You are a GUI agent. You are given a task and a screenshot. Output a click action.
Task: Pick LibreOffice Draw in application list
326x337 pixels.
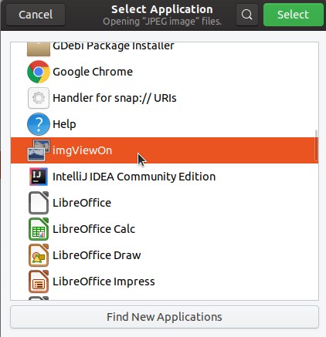165,255
